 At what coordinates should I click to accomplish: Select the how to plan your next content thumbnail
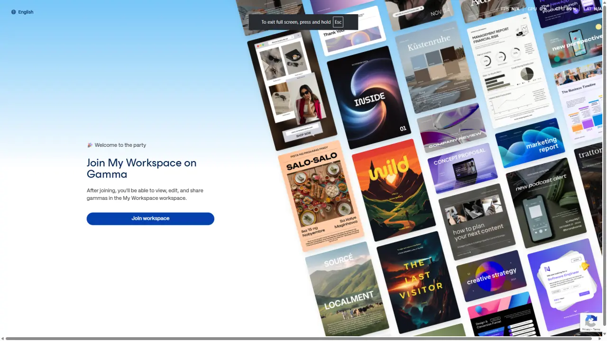477,222
